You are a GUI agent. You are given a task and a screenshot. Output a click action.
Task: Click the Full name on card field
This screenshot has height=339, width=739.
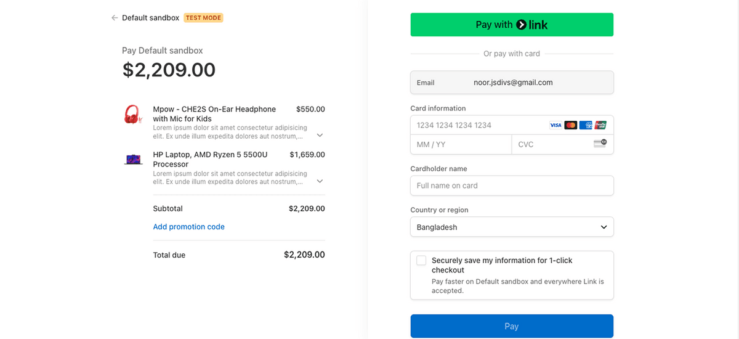point(512,186)
